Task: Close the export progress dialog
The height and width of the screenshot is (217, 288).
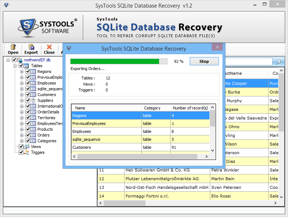Action: coord(217,47)
